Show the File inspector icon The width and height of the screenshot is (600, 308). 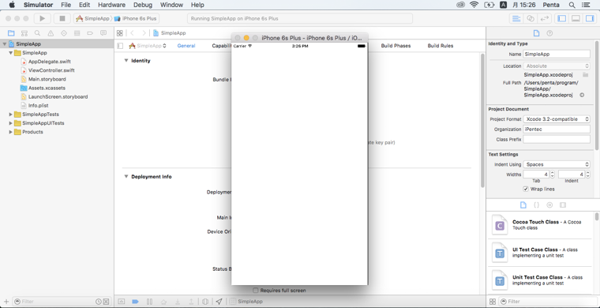click(x=537, y=33)
